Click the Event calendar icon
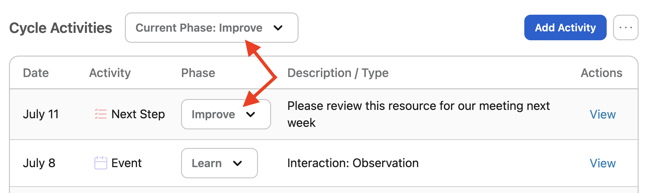Screen dimensions: 645x193 (x=101, y=163)
